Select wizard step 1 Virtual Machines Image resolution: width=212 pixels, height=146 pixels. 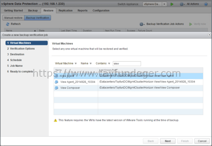pos(27,43)
